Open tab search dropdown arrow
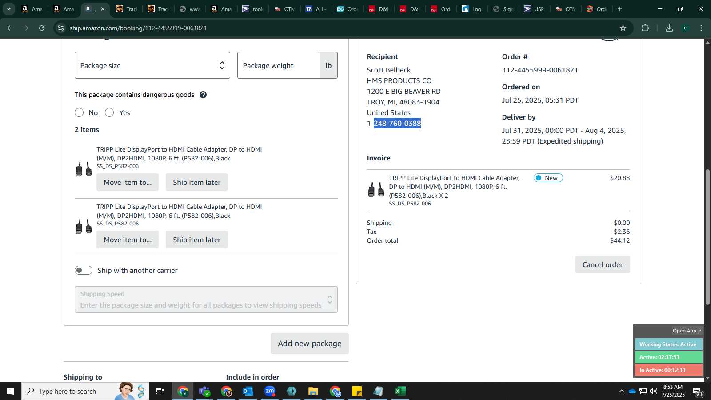Screen dimensions: 711x400 pos(9,9)
